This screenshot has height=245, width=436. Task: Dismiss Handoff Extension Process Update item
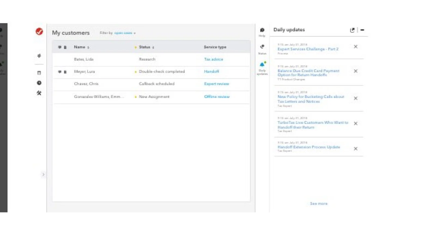356,149
